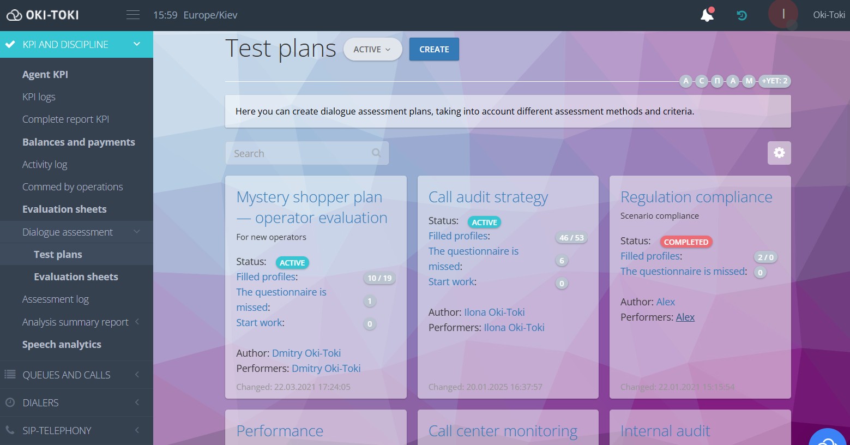The image size is (850, 445).
Task: Open Alex performer link
Action: (685, 317)
